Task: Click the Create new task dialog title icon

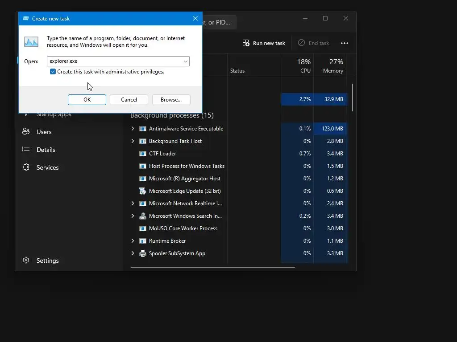Action: [x=26, y=18]
